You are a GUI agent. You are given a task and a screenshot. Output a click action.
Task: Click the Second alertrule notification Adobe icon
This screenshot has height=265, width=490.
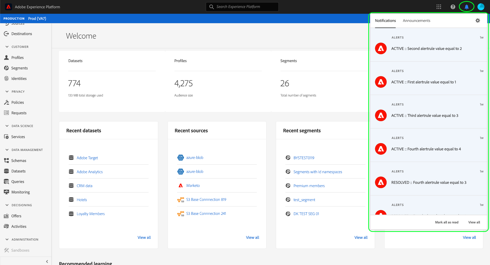(381, 49)
